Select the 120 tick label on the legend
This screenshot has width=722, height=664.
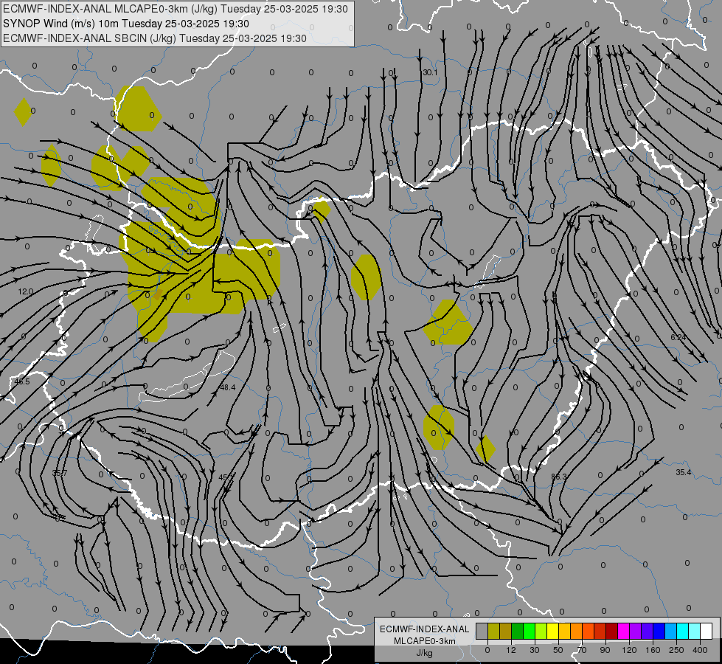tap(630, 650)
